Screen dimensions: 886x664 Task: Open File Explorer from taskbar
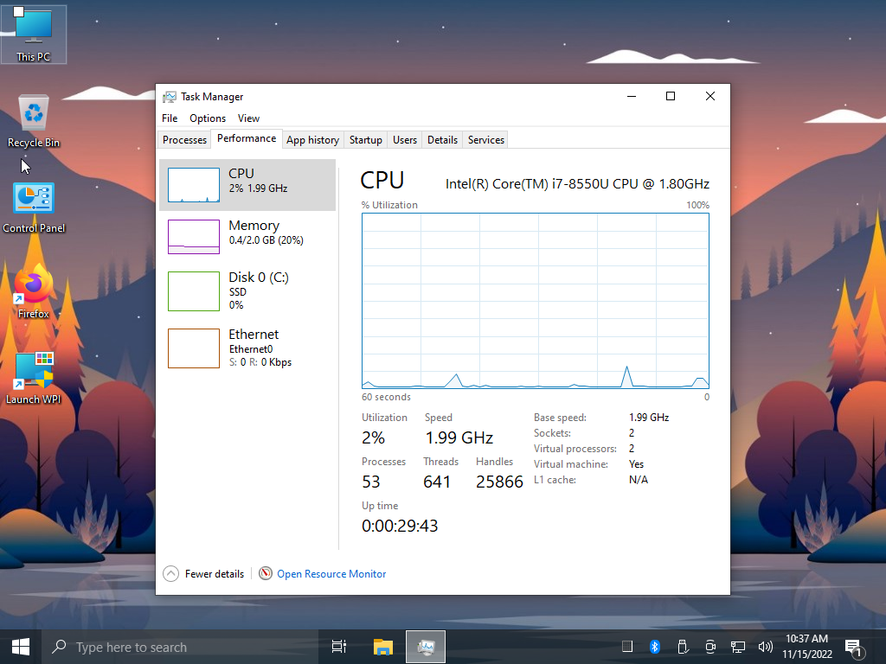382,647
